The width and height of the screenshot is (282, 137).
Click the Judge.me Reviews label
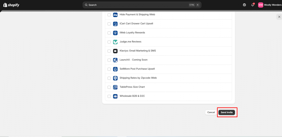point(130,42)
